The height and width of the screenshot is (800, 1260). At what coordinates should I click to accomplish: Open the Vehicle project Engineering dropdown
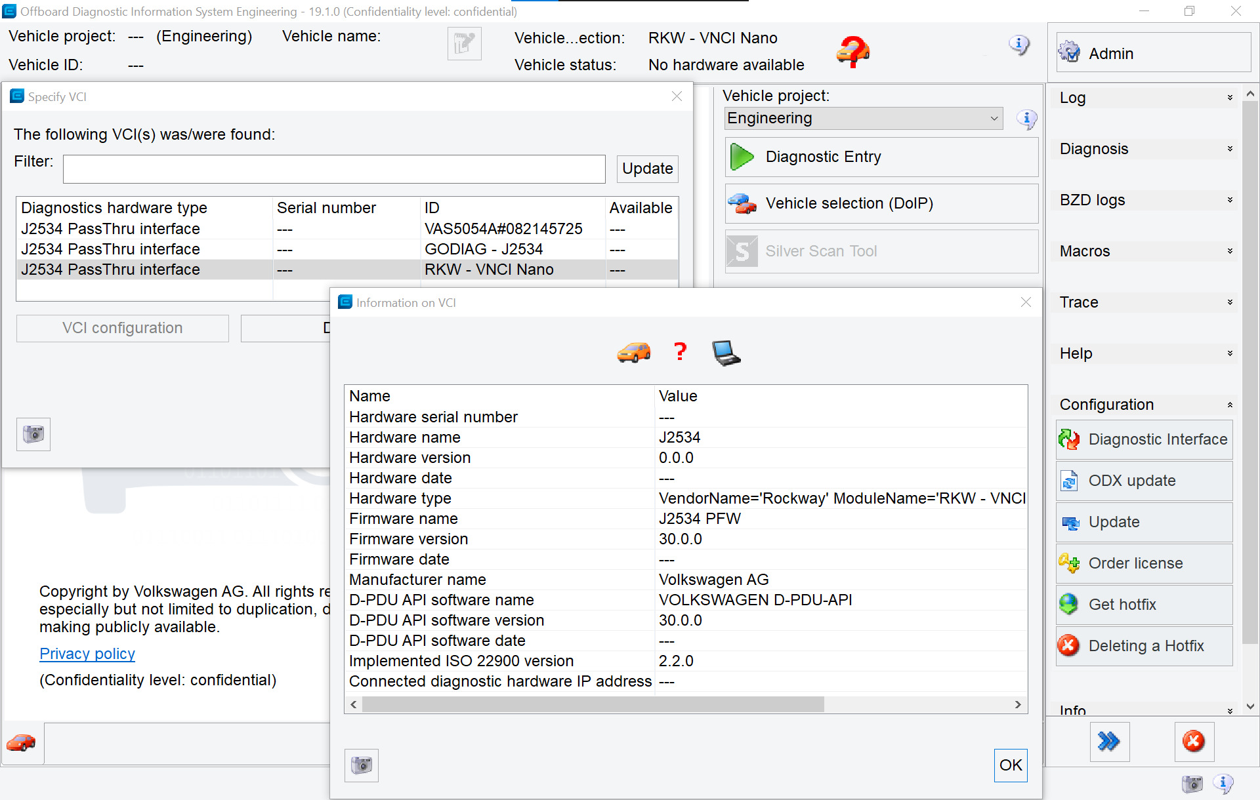(864, 119)
